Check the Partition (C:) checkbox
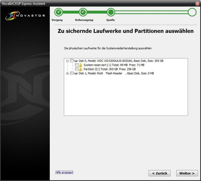The image size is (201, 181). pyautogui.click(x=77, y=69)
